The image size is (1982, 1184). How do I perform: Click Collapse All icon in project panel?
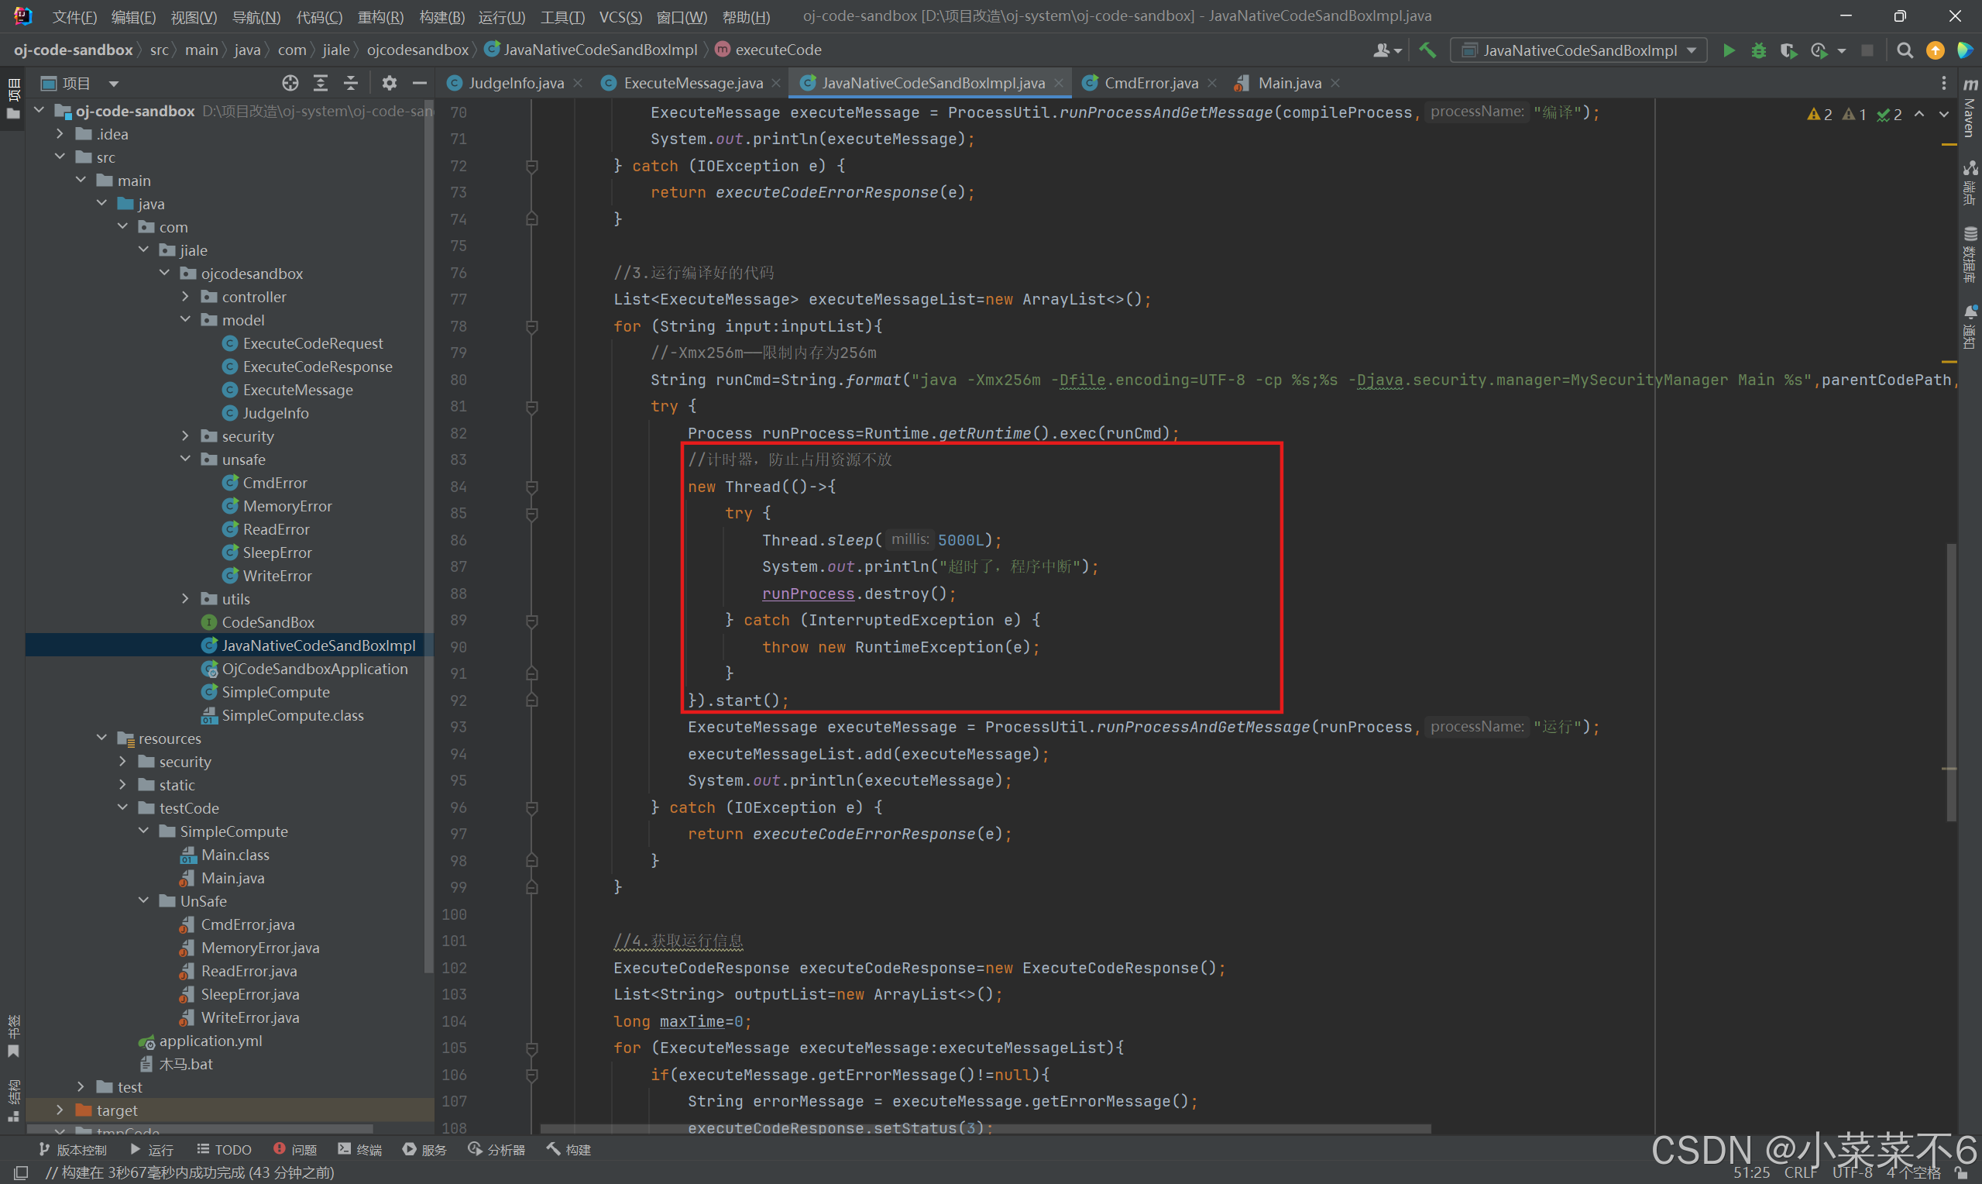click(x=351, y=83)
